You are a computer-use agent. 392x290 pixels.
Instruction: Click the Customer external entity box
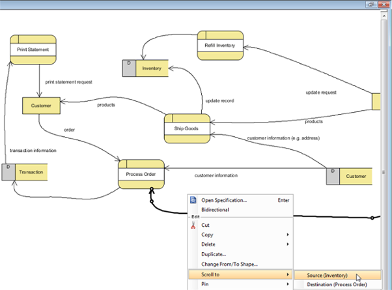(41, 106)
